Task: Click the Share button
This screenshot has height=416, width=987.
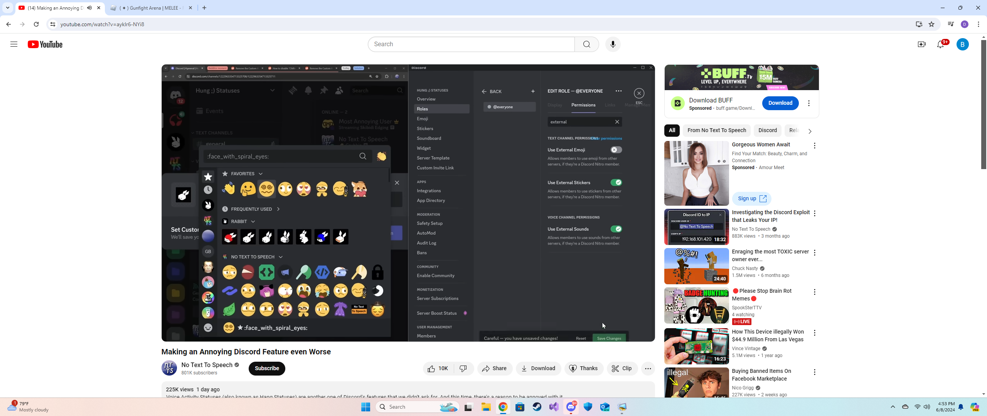Action: click(495, 369)
